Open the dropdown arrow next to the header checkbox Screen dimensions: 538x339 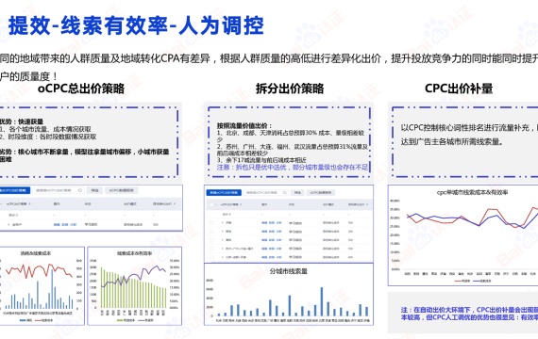216,204
